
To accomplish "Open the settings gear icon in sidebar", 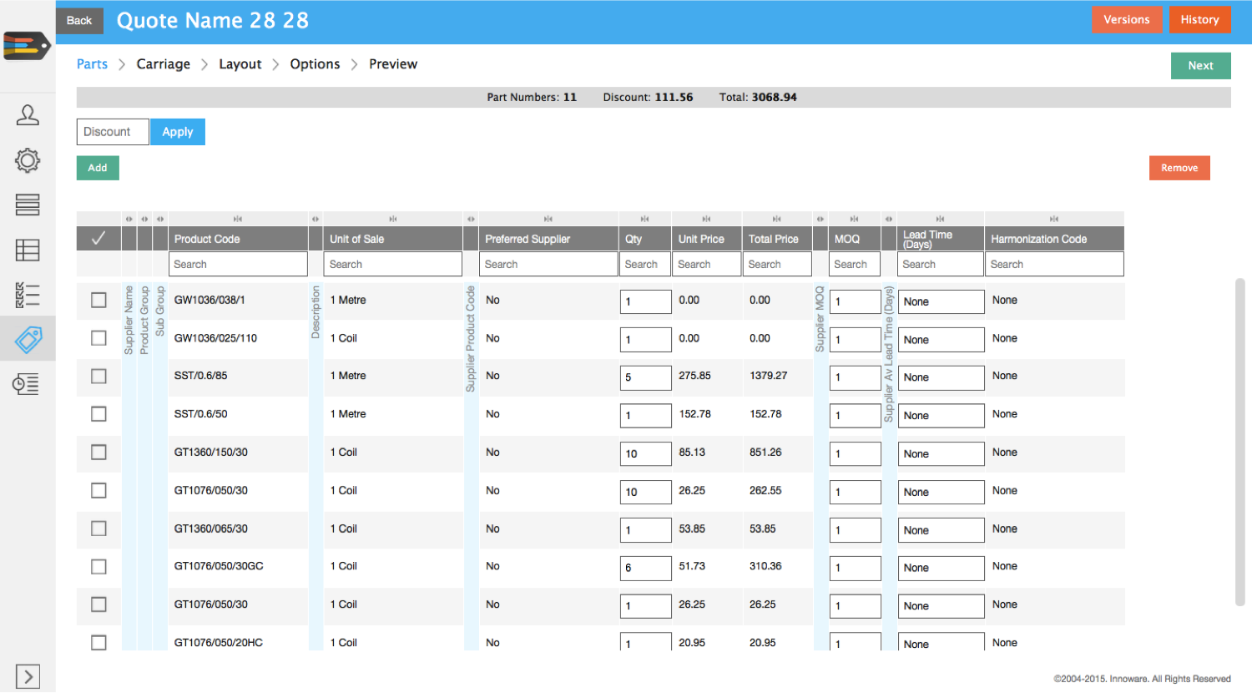I will point(28,160).
